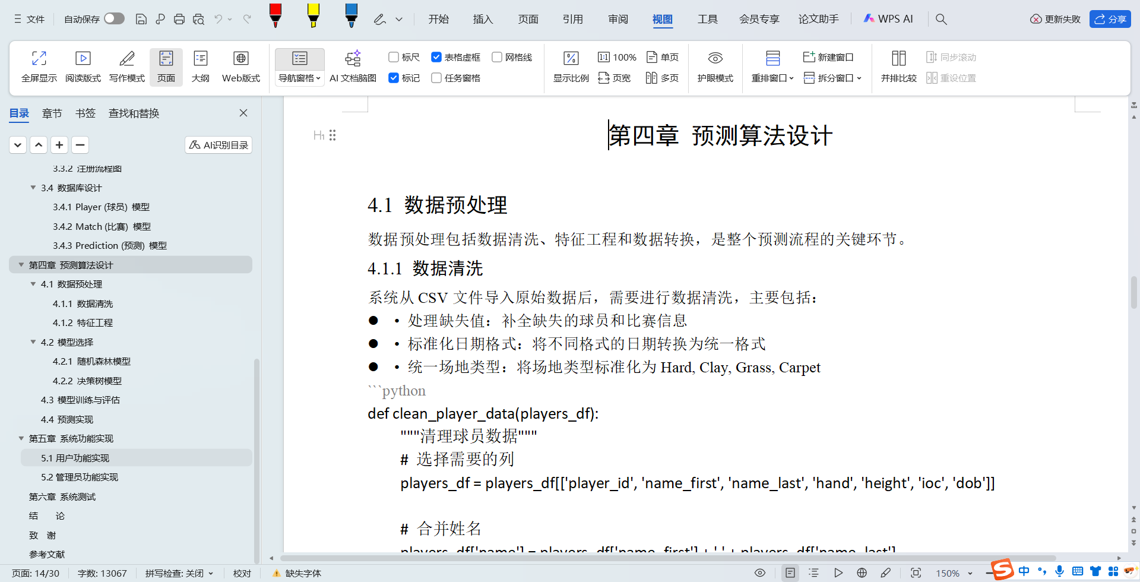This screenshot has height=582, width=1140.
Task: Select the red marker pen
Action: pyautogui.click(x=275, y=15)
